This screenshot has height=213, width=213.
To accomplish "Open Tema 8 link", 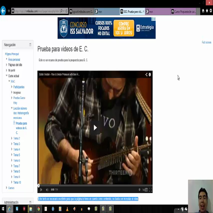I will click(17, 171).
